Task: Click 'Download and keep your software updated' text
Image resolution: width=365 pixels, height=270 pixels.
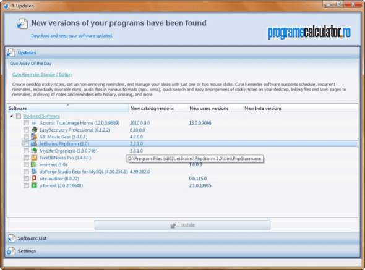Action: pos(72,36)
